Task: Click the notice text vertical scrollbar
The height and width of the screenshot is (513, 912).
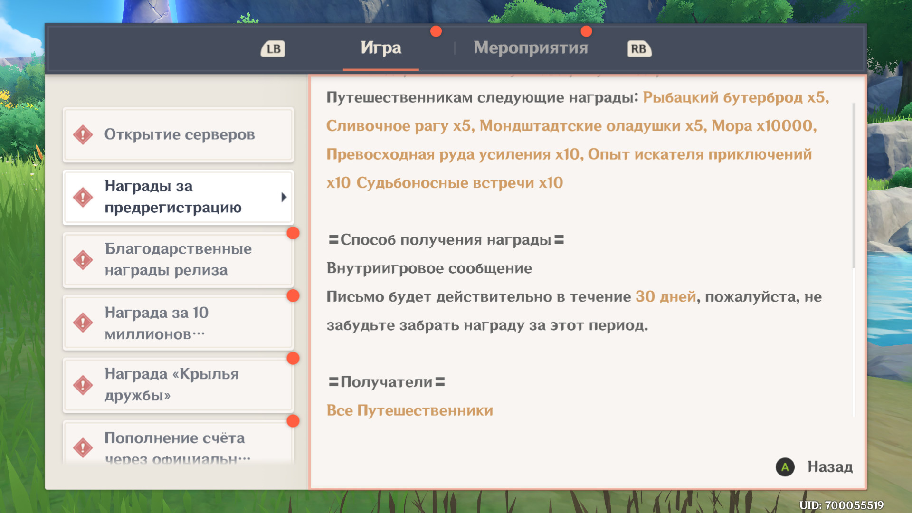Action: (x=853, y=185)
